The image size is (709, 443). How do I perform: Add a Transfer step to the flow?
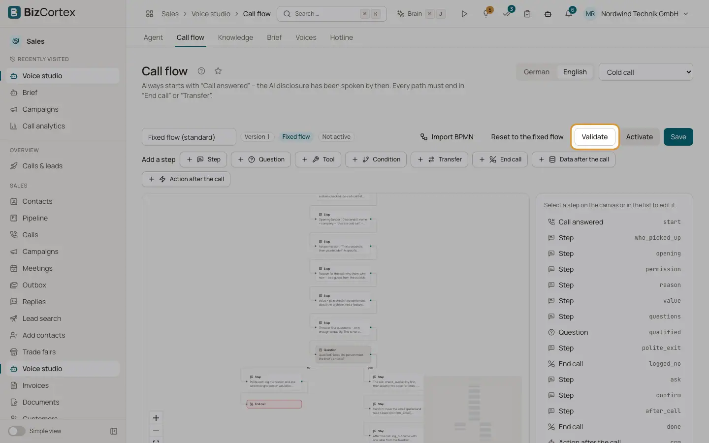point(440,159)
